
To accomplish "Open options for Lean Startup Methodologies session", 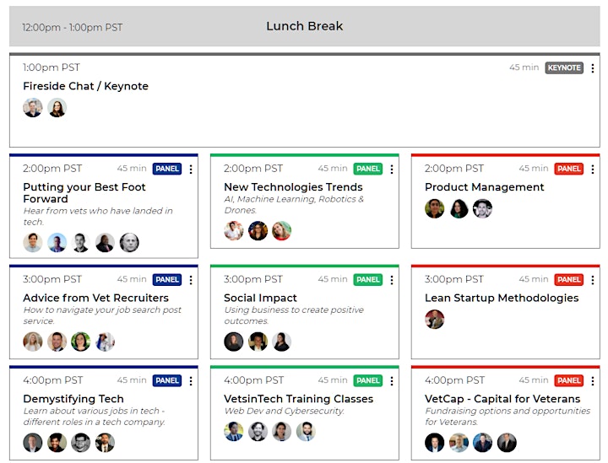I will coord(592,280).
